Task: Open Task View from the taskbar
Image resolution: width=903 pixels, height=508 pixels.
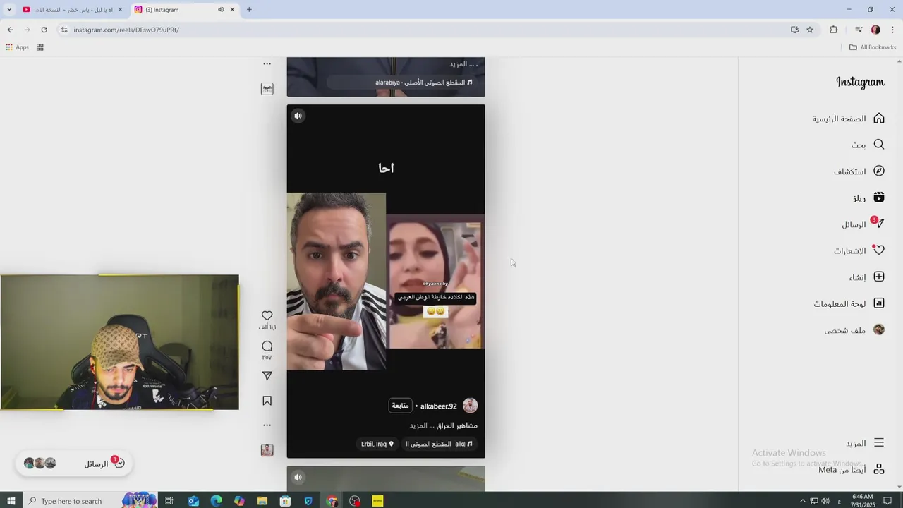Action: (169, 501)
